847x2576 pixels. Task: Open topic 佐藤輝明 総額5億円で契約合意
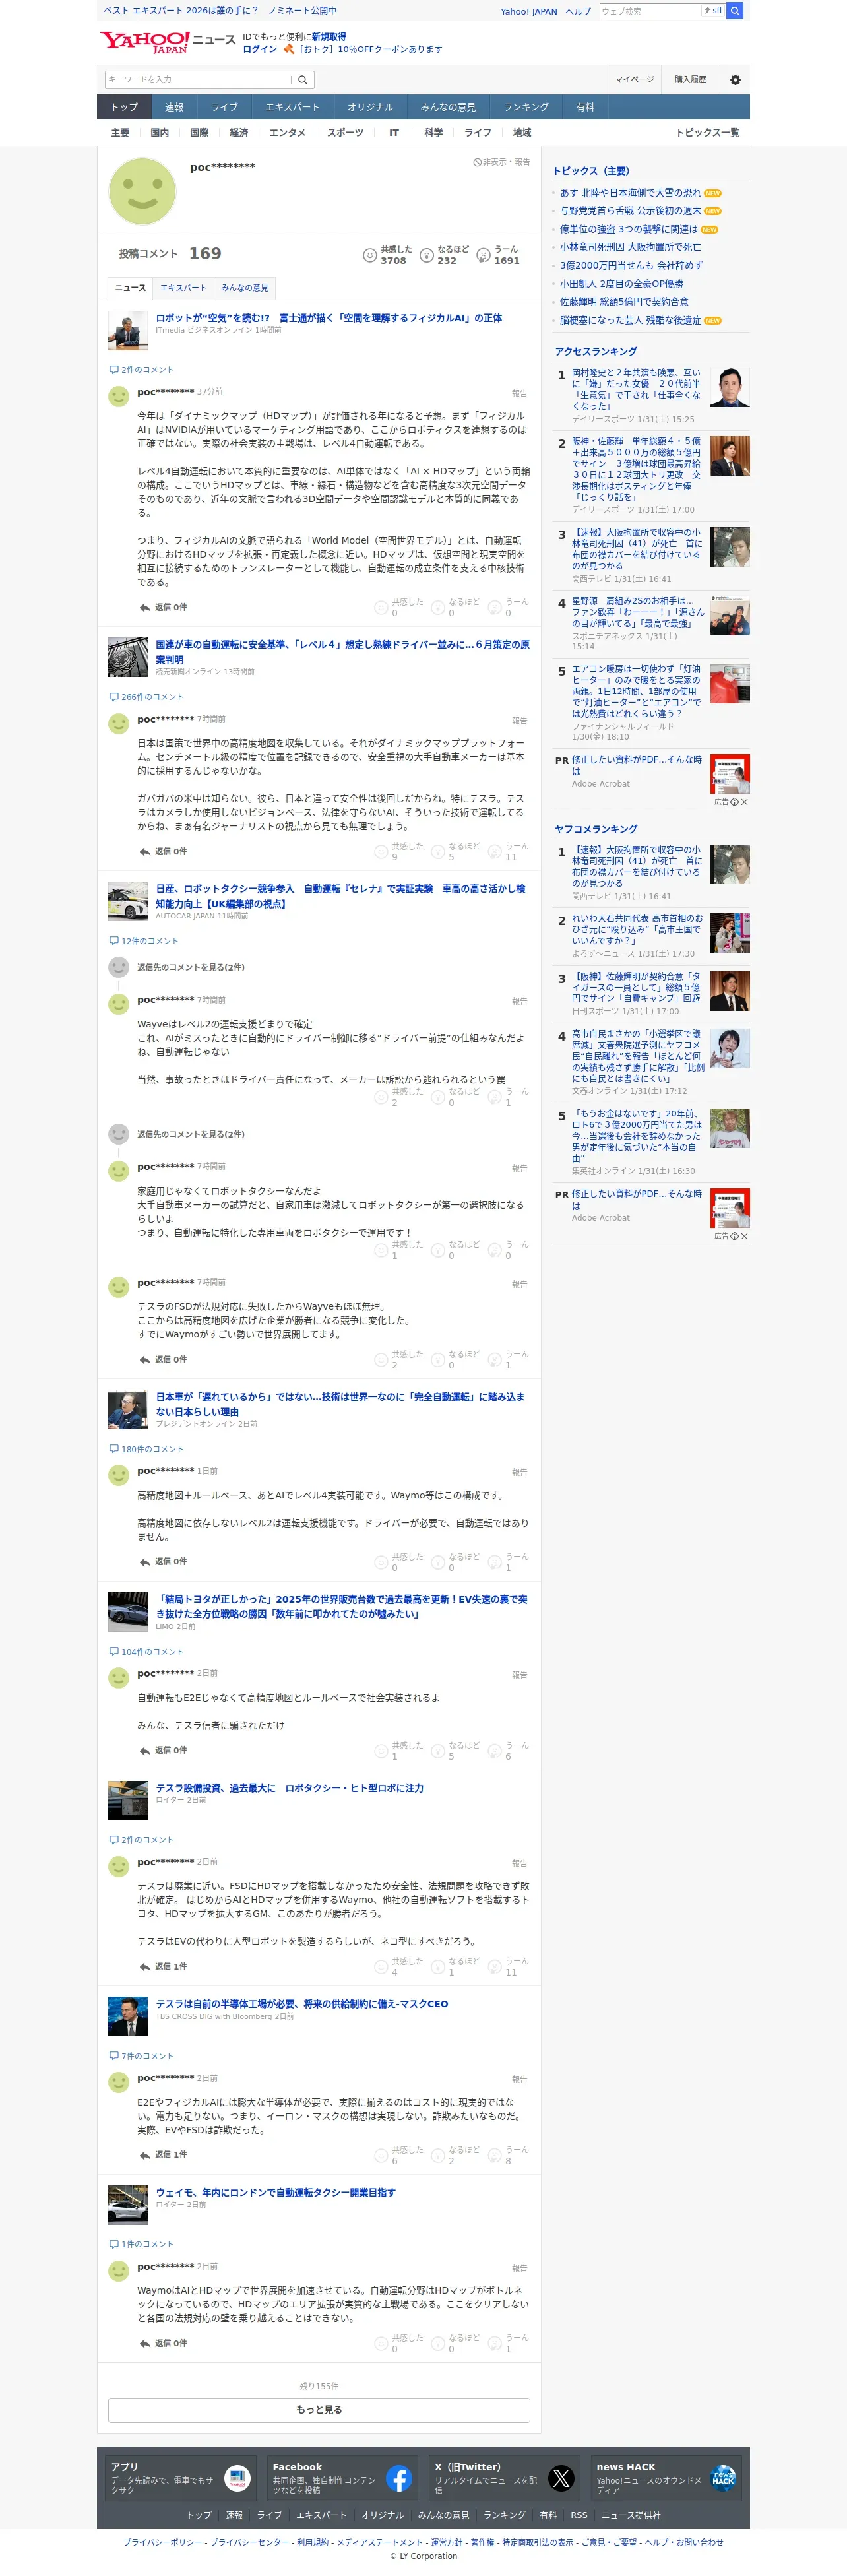(624, 302)
